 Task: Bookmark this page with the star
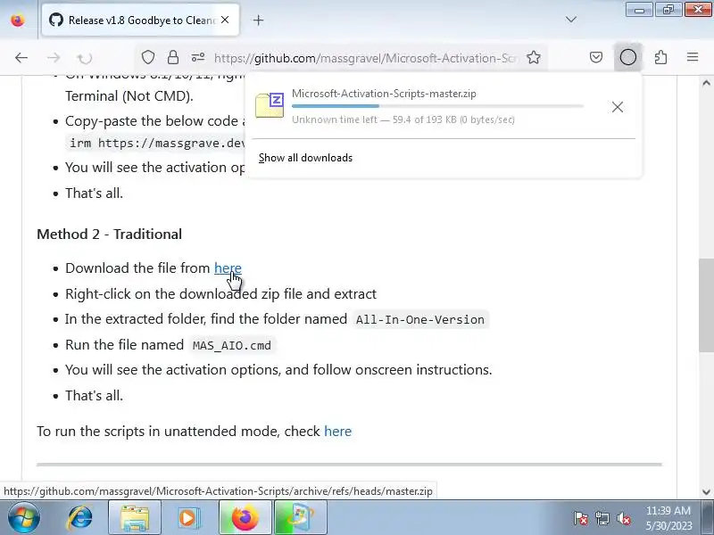pos(533,58)
